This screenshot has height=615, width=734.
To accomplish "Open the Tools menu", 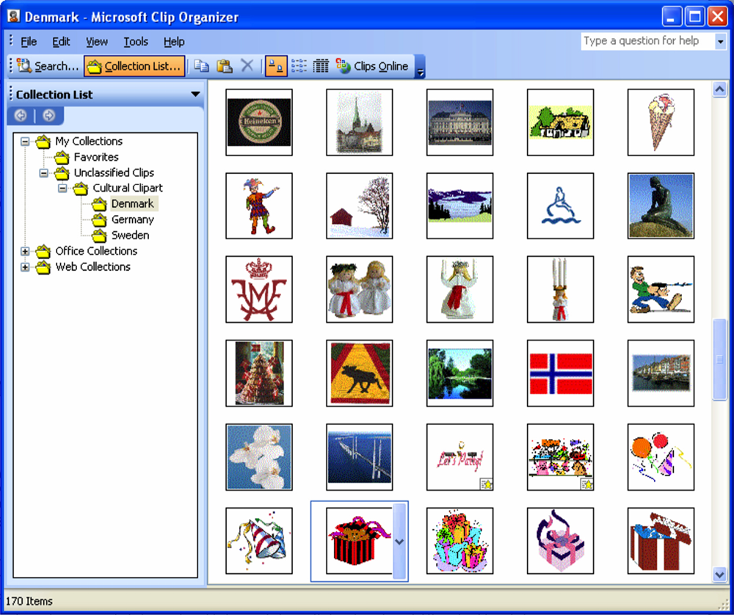I will pos(135,42).
